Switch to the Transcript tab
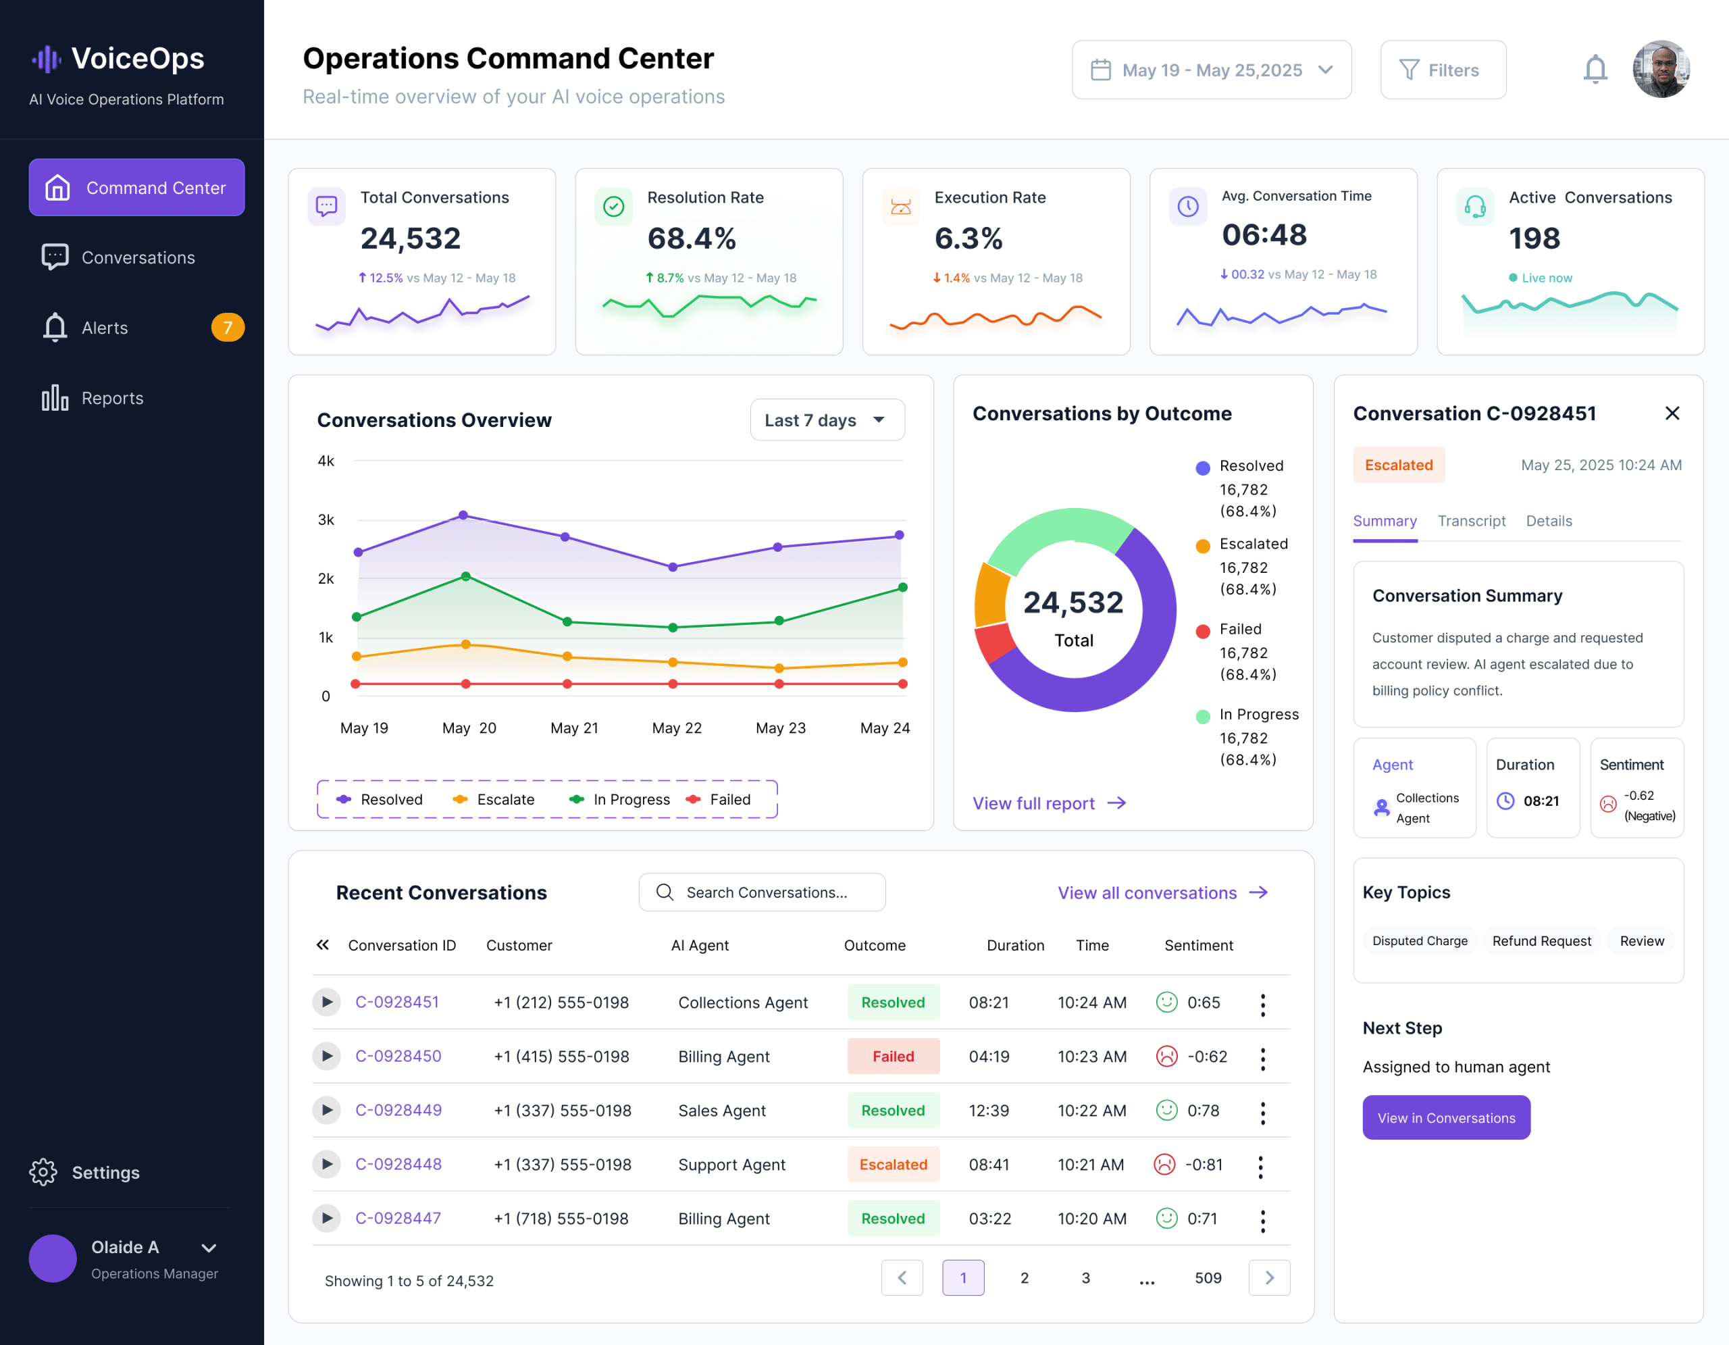 click(x=1472, y=521)
